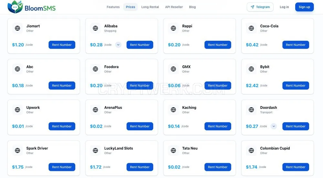This screenshot has width=323, height=178.
Task: Rent a number for Abc
Action: [62, 86]
